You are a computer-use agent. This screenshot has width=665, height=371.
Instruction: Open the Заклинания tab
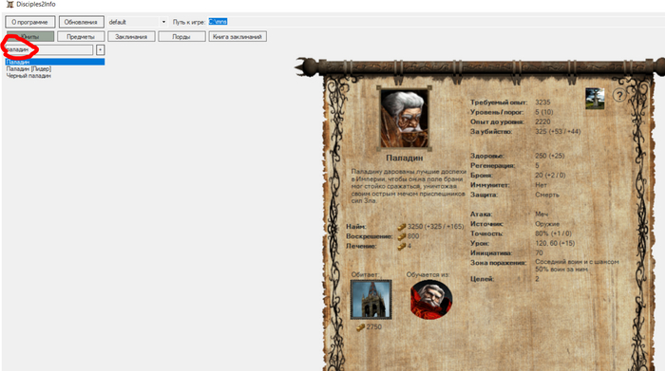pyautogui.click(x=131, y=37)
